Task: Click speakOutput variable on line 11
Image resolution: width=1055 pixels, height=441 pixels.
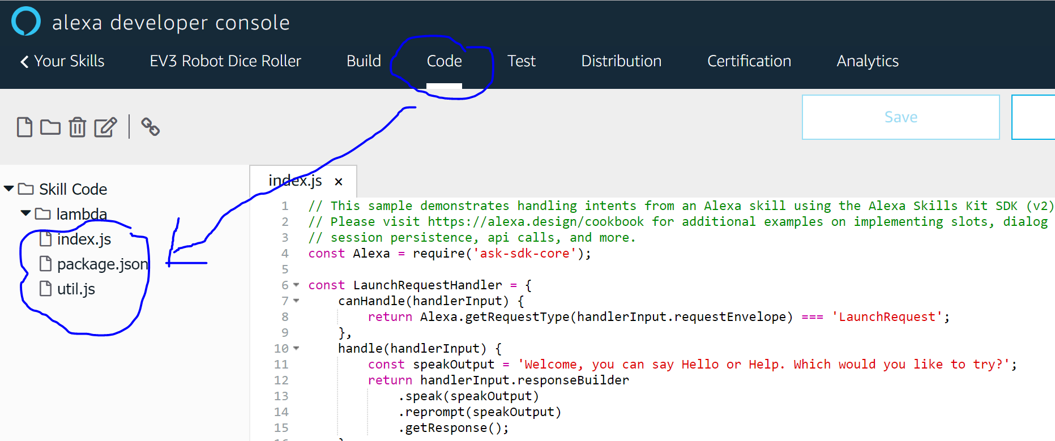Action: click(454, 364)
